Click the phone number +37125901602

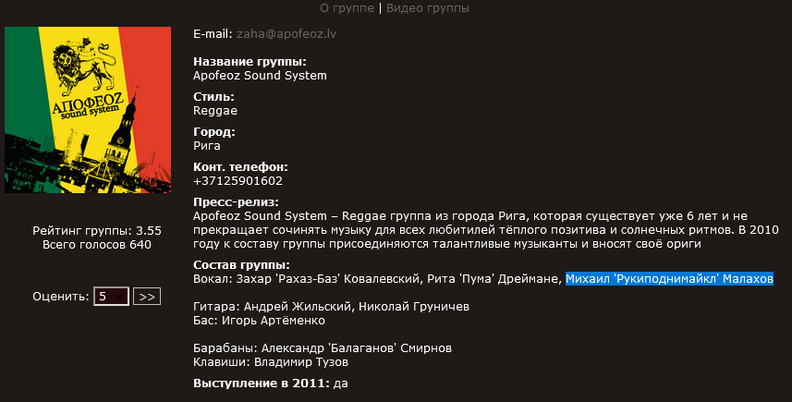coord(238,181)
